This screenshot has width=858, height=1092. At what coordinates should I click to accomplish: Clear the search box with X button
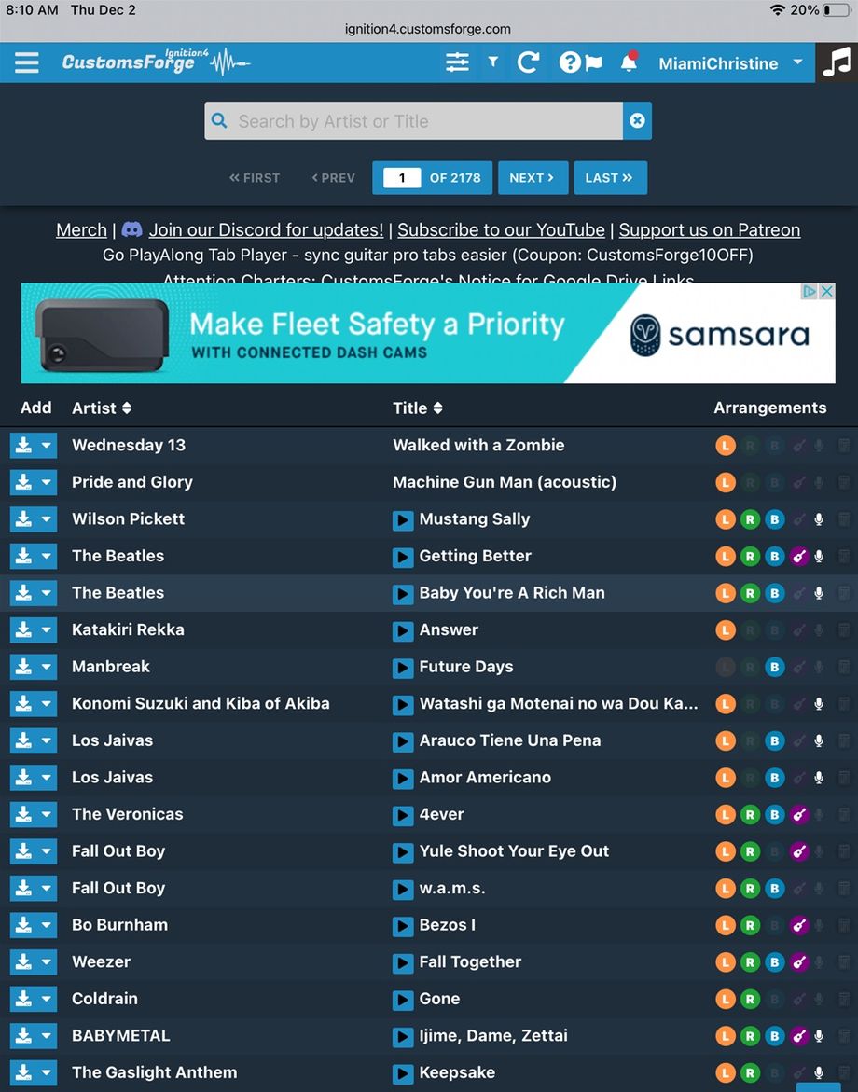(x=637, y=120)
